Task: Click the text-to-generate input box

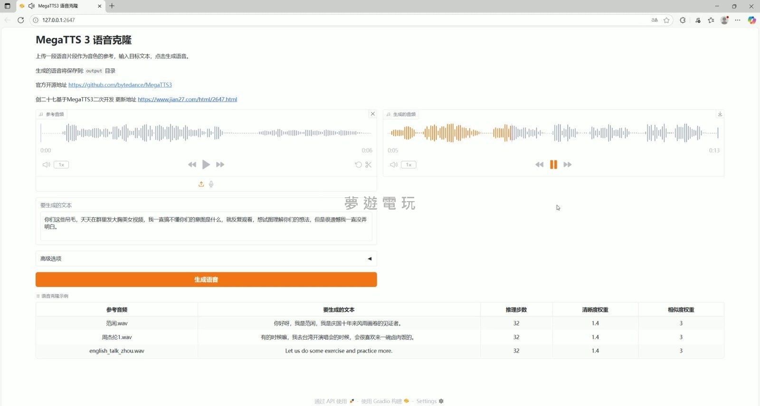Action: 206,226
